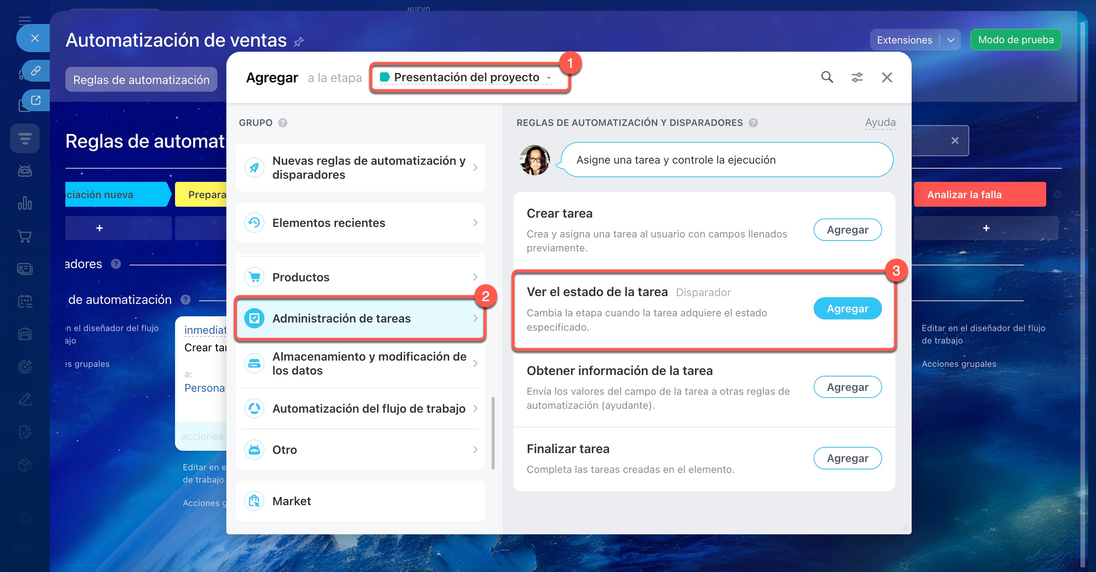Click the help icon next to GRUPO
This screenshot has height=572, width=1096.
[x=282, y=123]
